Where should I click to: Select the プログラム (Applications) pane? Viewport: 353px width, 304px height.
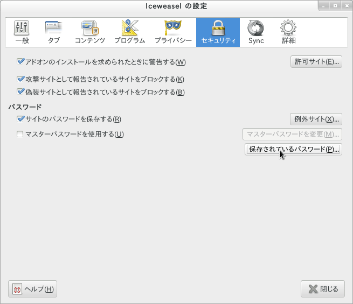[130, 32]
